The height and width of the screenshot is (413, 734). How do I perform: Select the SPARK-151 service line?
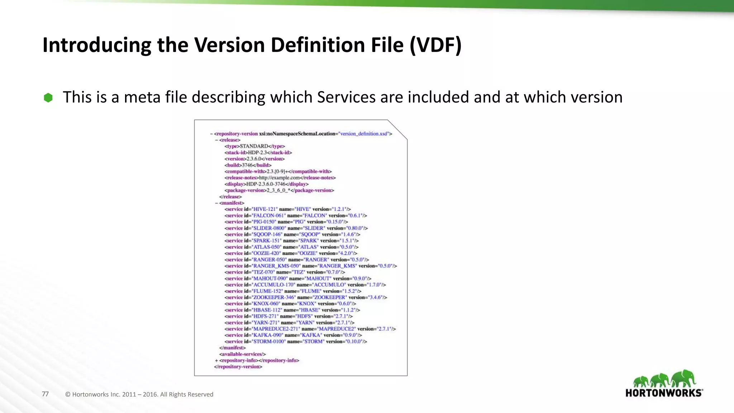292,241
